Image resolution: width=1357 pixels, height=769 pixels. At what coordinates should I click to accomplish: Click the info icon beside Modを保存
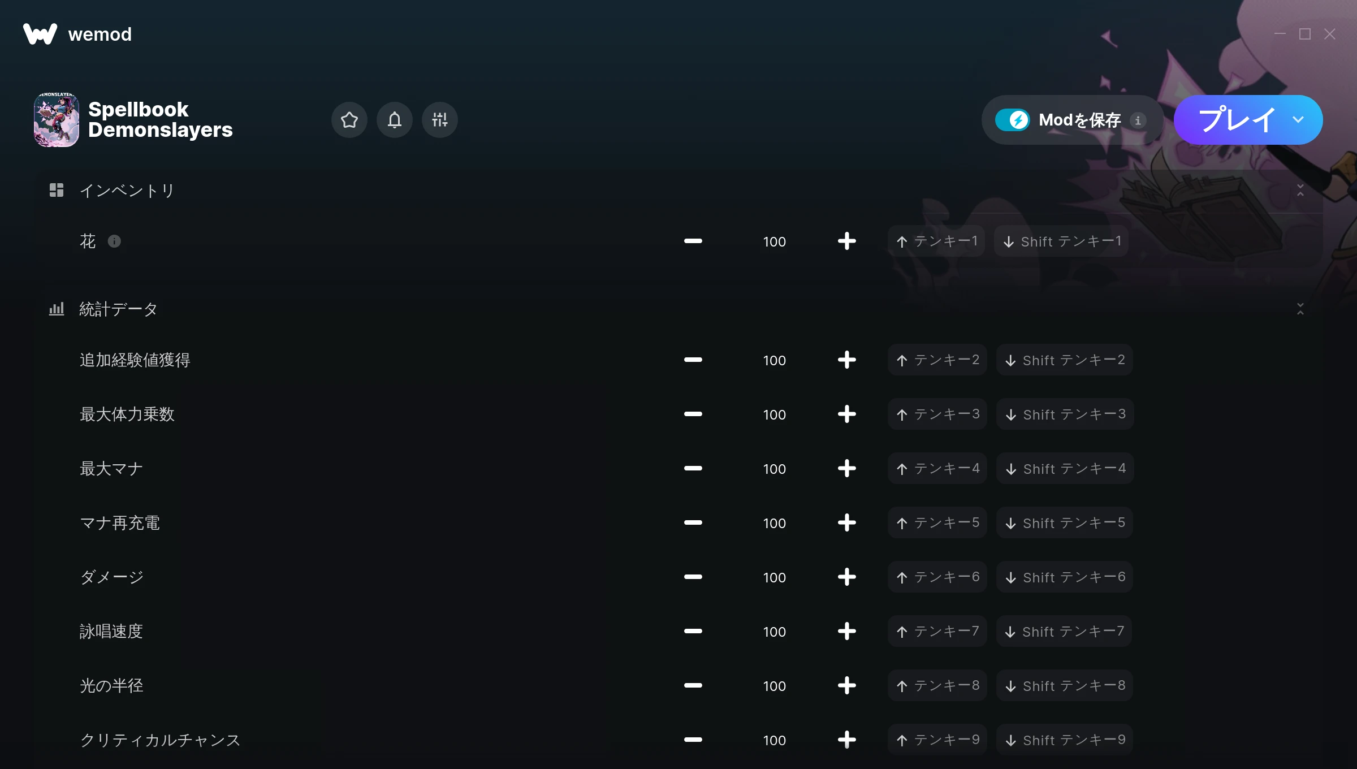(x=1138, y=120)
